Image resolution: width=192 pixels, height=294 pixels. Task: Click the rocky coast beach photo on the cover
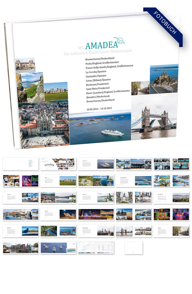click(x=30, y=87)
